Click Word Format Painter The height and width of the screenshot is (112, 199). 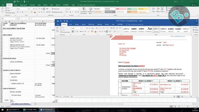point(65,32)
